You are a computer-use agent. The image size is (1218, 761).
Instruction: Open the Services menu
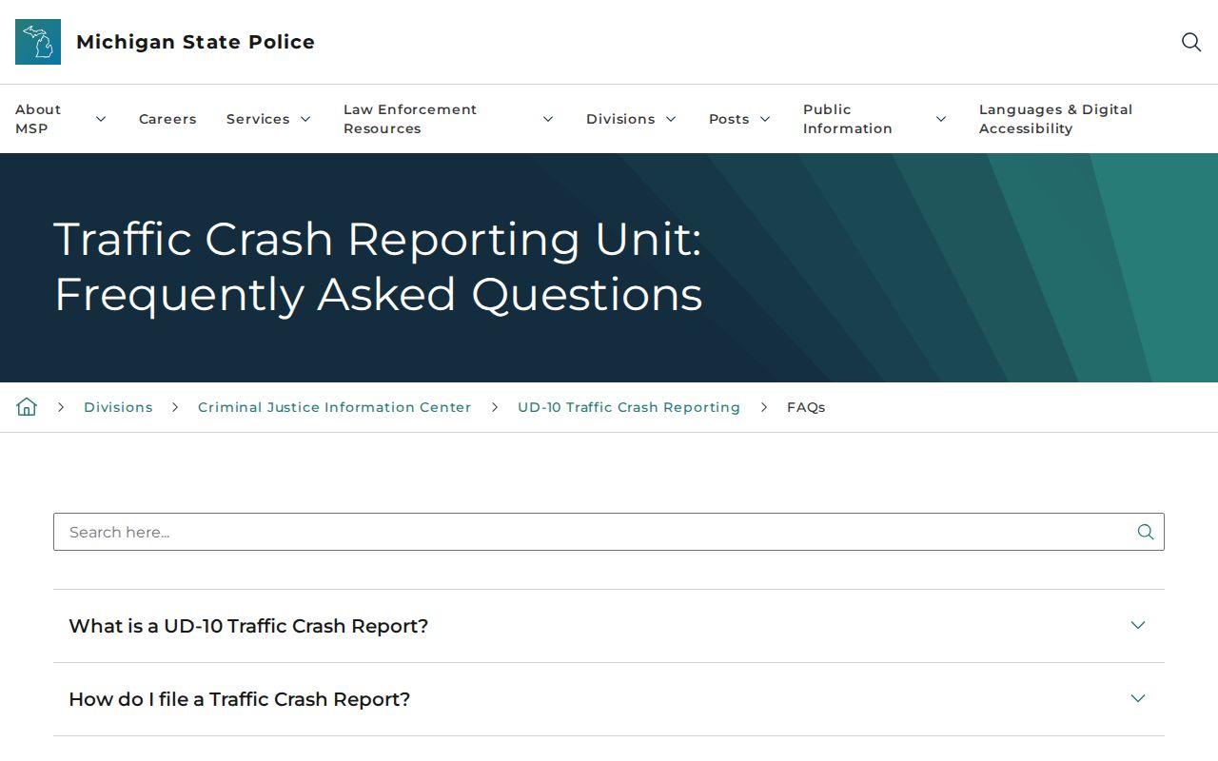tap(258, 119)
